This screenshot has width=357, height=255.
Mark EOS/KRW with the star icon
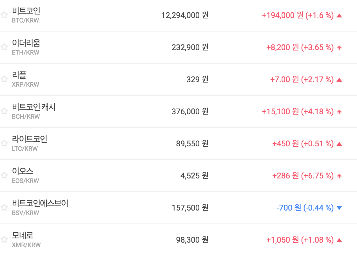(x=4, y=175)
